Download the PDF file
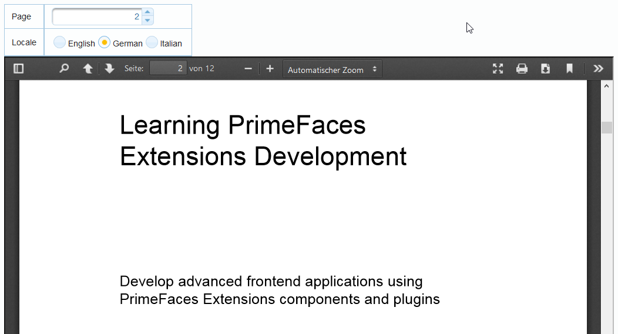 [x=546, y=69]
